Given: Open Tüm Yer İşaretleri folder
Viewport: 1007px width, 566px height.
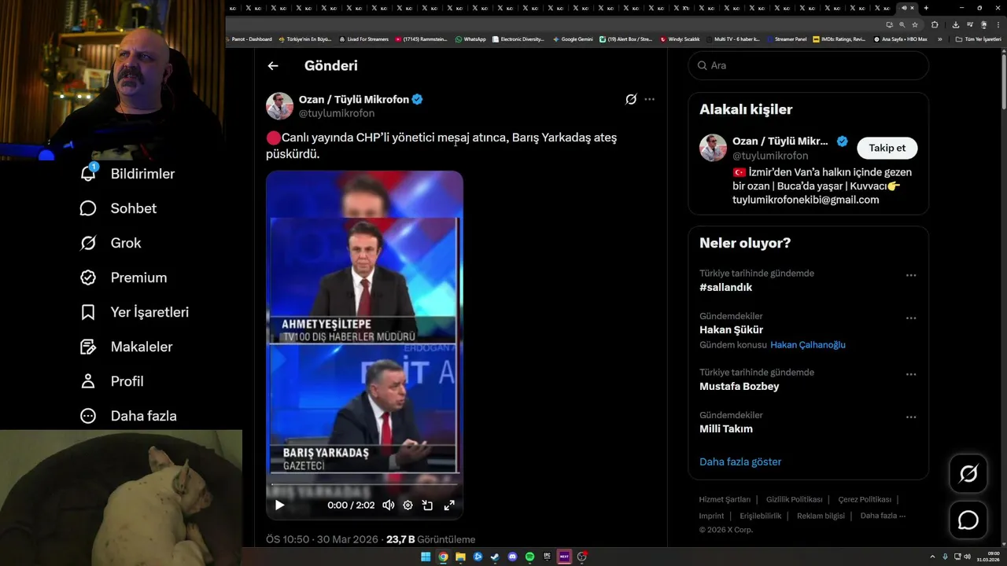Looking at the screenshot, I should [x=978, y=39].
